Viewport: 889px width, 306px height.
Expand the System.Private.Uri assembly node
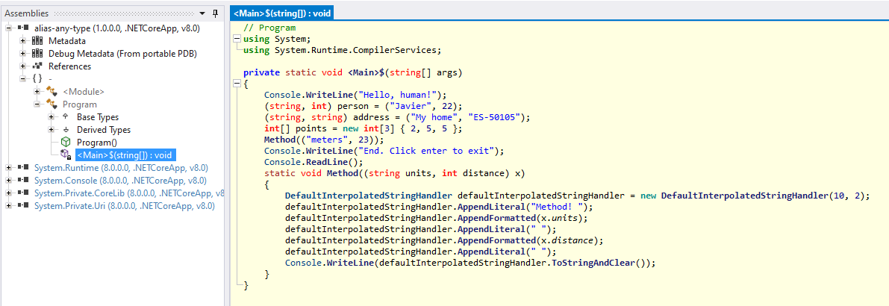coord(9,206)
